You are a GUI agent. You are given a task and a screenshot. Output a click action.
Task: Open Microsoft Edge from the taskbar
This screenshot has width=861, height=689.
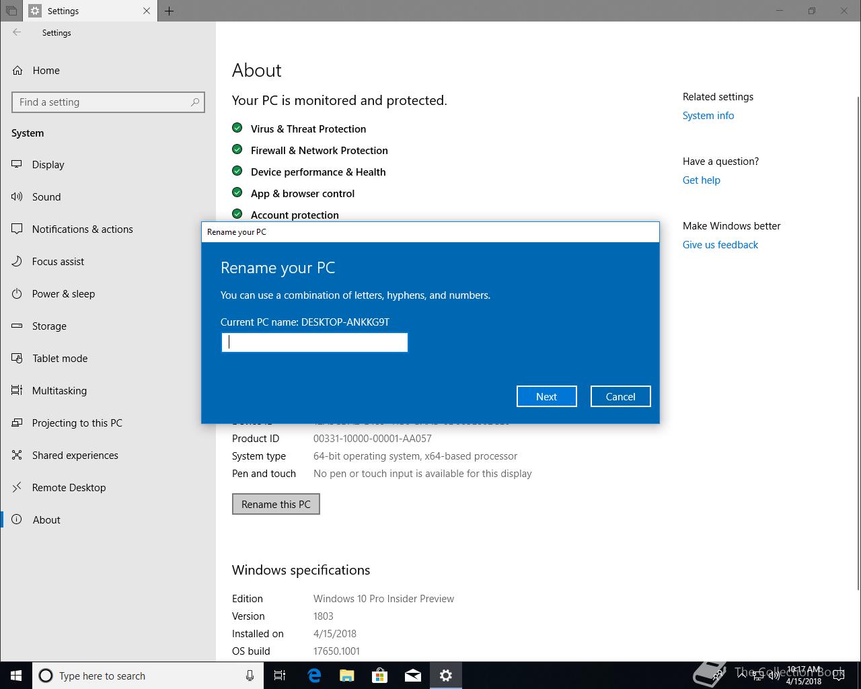pos(313,676)
